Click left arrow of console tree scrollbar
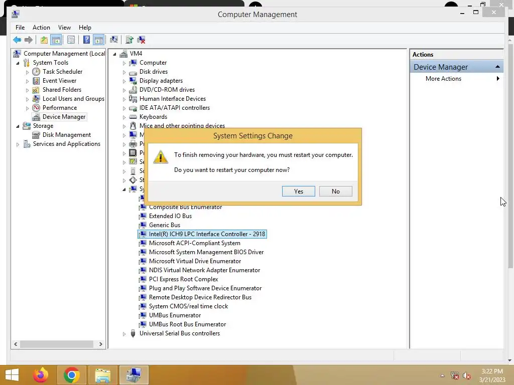 point(16,344)
